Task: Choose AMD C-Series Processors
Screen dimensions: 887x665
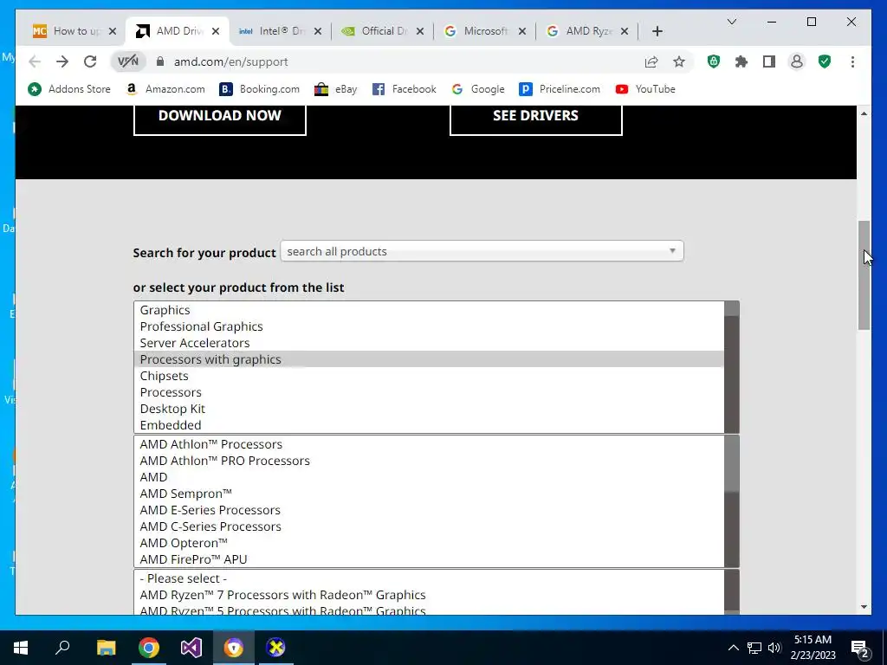Action: point(429,526)
